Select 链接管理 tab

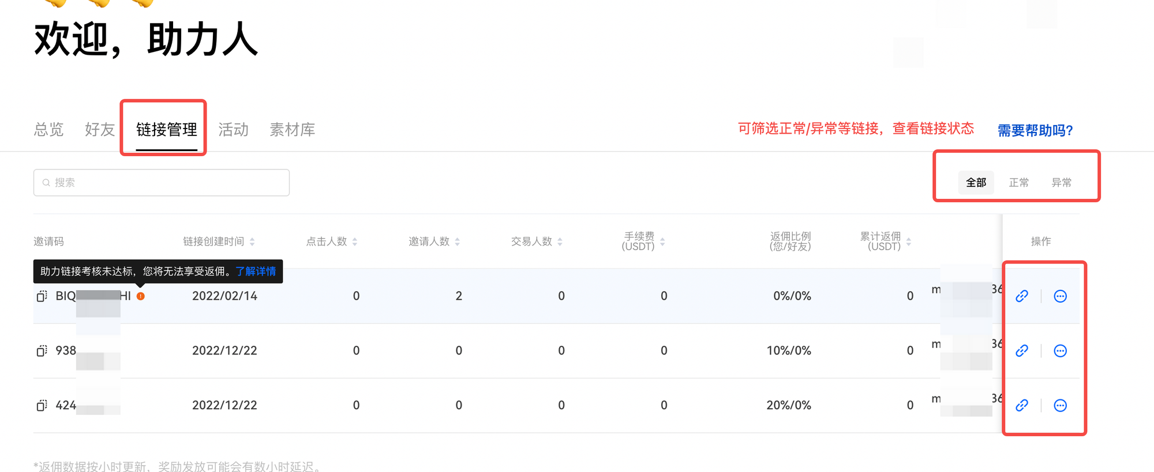coord(167,130)
